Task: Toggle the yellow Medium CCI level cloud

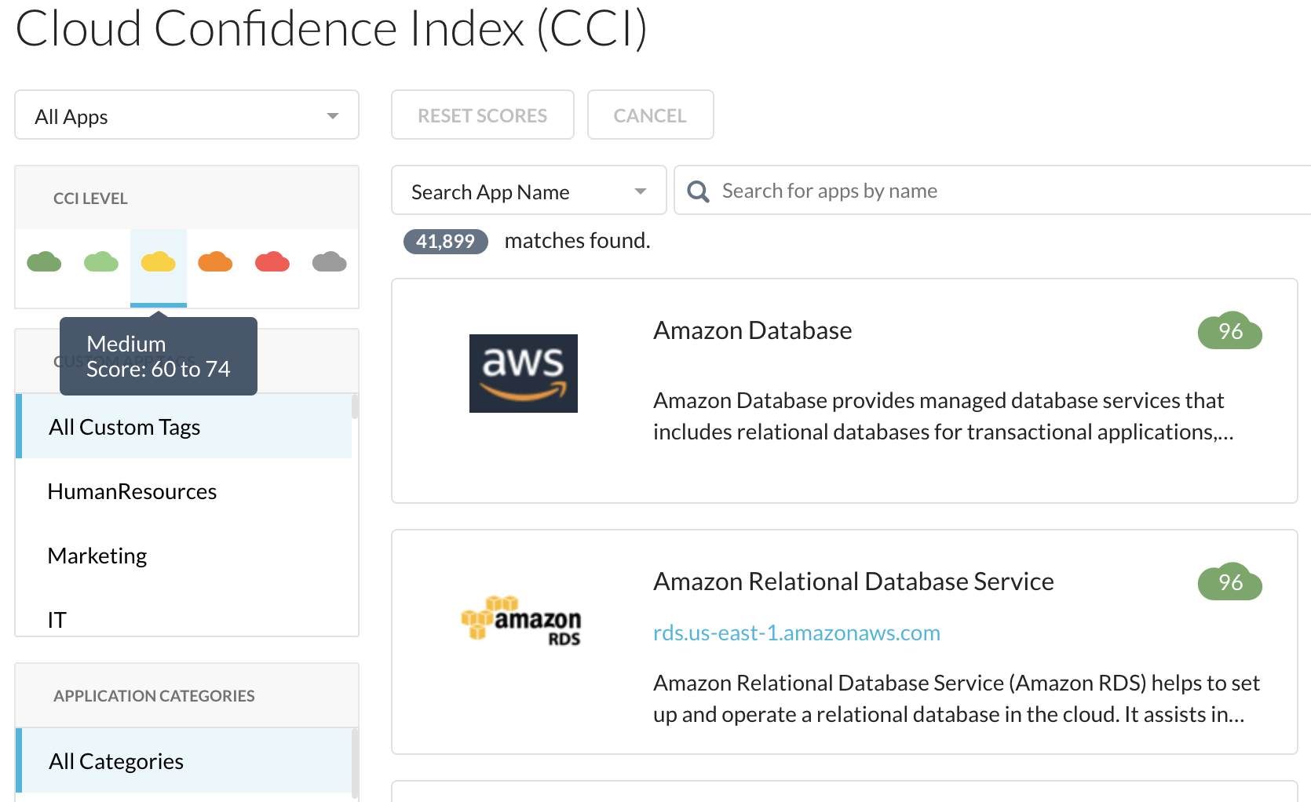Action: pos(159,261)
